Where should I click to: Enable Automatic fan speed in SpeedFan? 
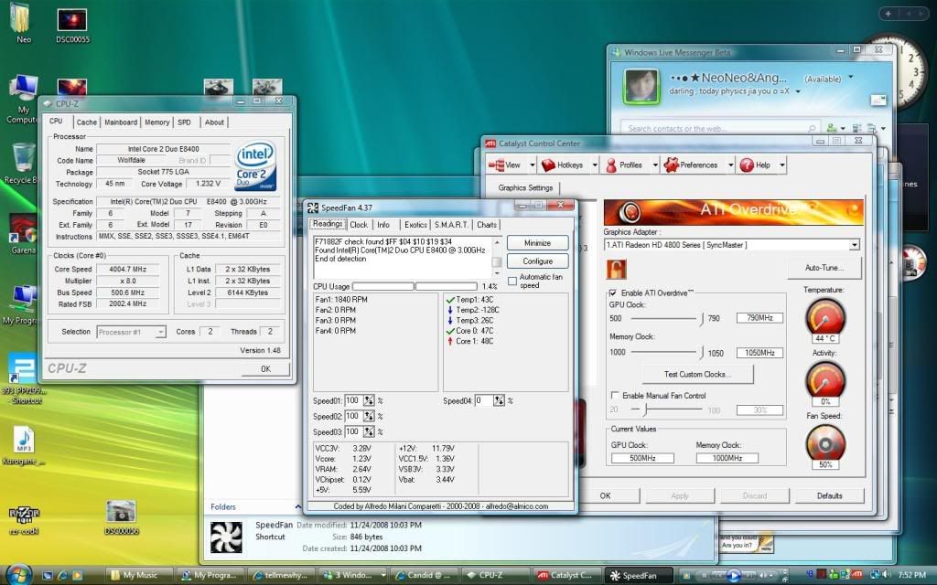512,280
